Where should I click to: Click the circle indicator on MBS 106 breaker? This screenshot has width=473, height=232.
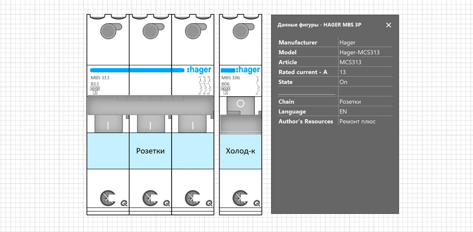tap(240, 103)
